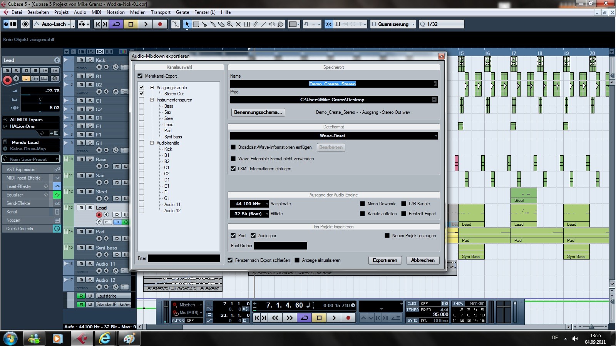
Task: Collapse the Ausgangskanäle tree node
Action: [152, 88]
